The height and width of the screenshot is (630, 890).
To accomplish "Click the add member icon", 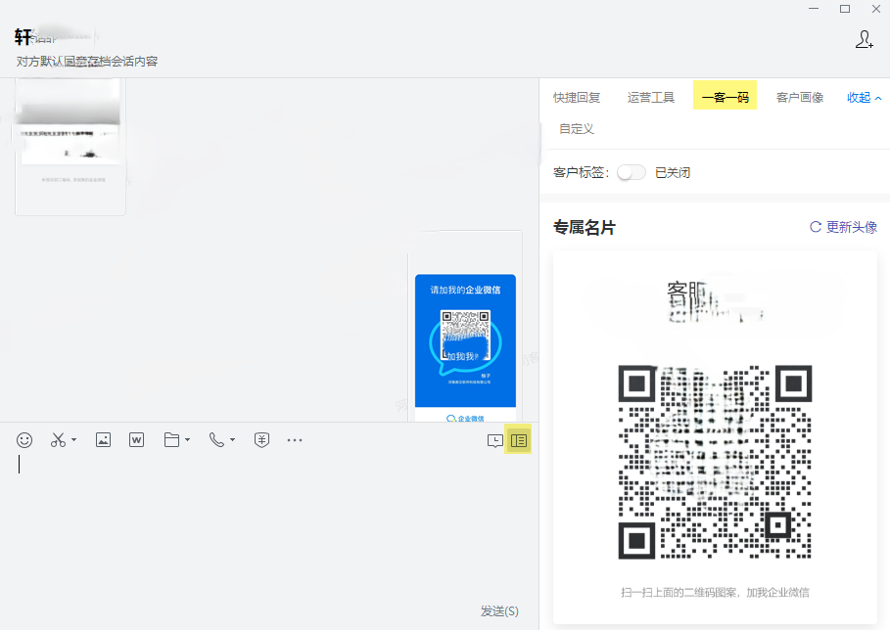I will (864, 39).
